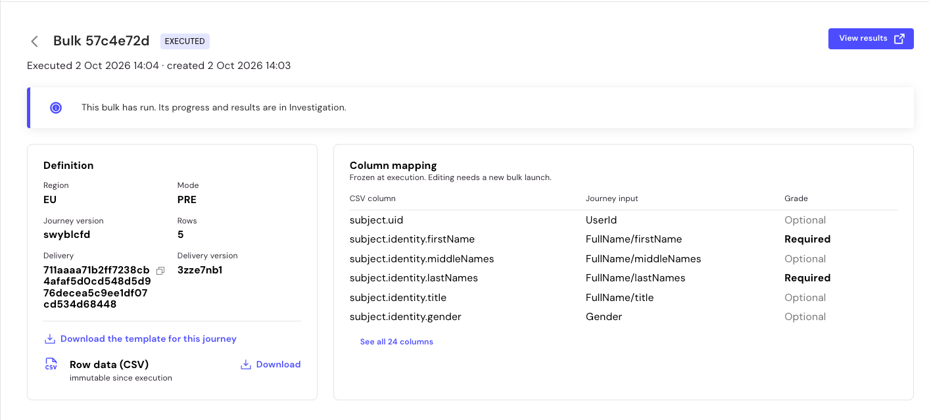Click Optional grade for middleNames row
This screenshot has height=420, width=929.
805,259
